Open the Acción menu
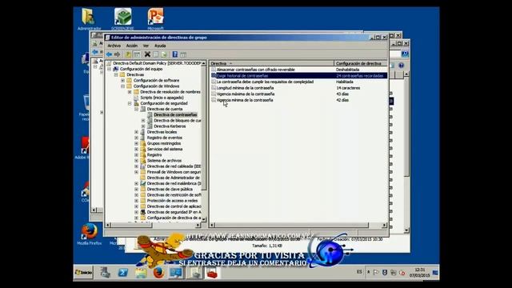This screenshot has width=512, height=288. point(131,46)
